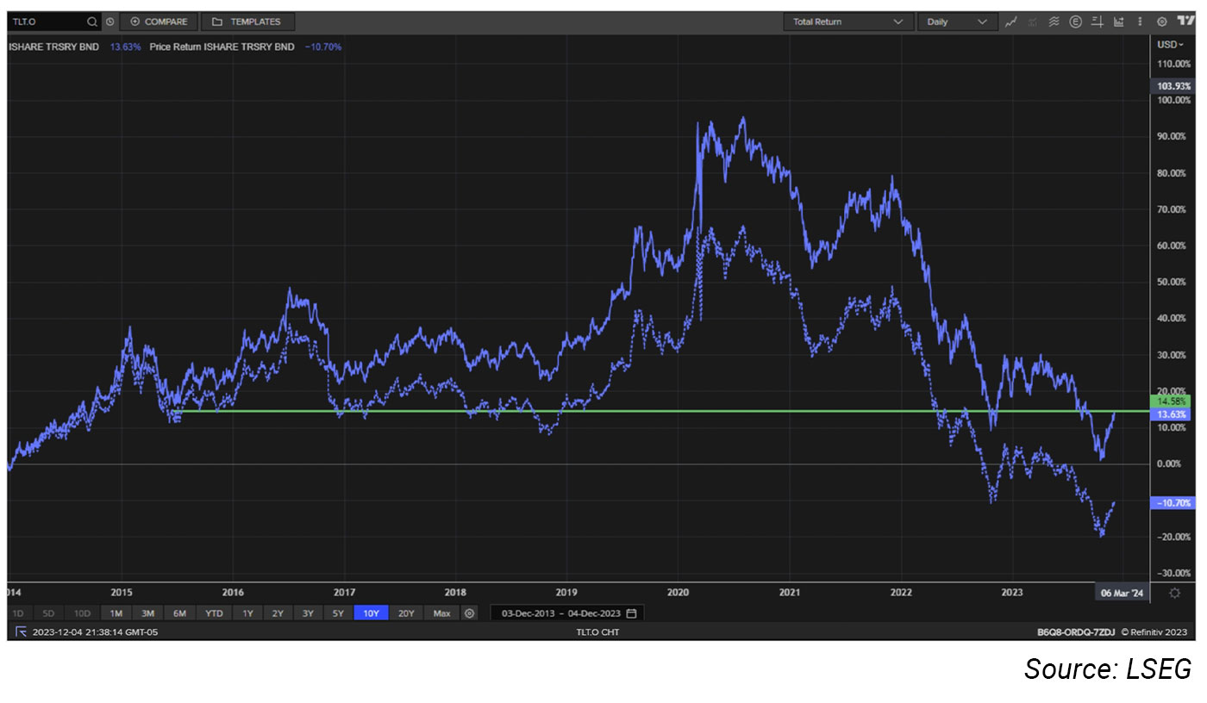Viewport: 1207px width, 703px height.
Task: Toggle the 10Y time range
Action: click(370, 613)
